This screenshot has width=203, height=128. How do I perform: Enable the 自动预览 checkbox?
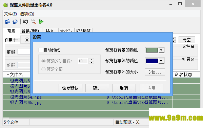pyautogui.click(x=41, y=50)
